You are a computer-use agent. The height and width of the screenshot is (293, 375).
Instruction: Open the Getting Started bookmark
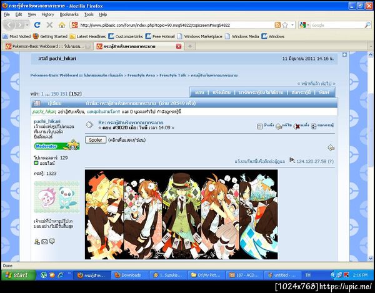tap(51, 37)
